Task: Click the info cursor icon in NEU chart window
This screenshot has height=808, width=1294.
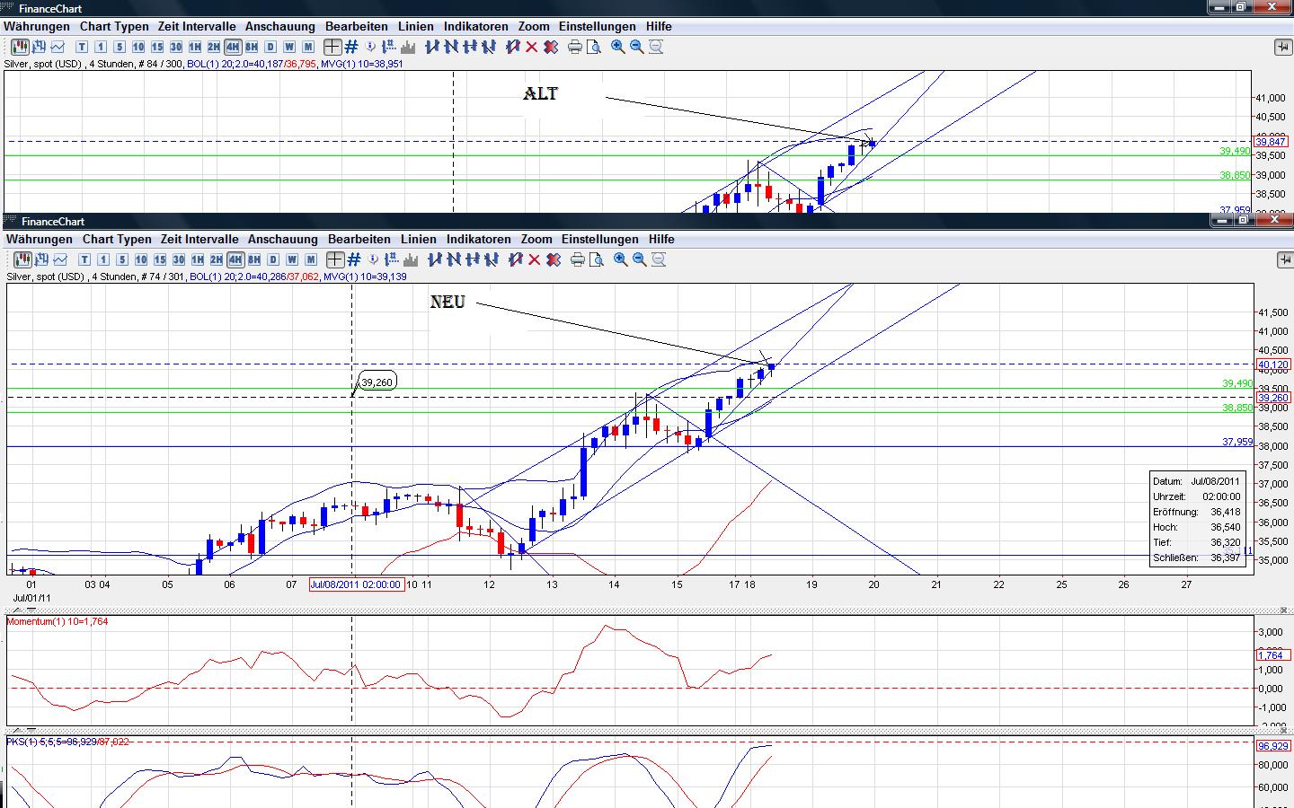Action: point(373,259)
